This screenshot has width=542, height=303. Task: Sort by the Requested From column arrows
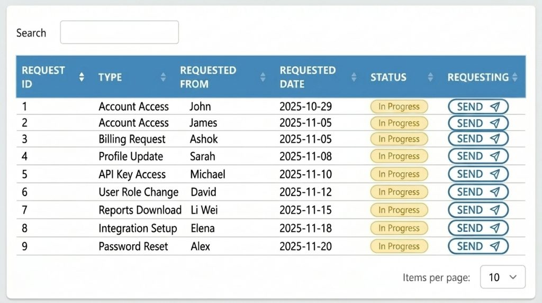263,77
